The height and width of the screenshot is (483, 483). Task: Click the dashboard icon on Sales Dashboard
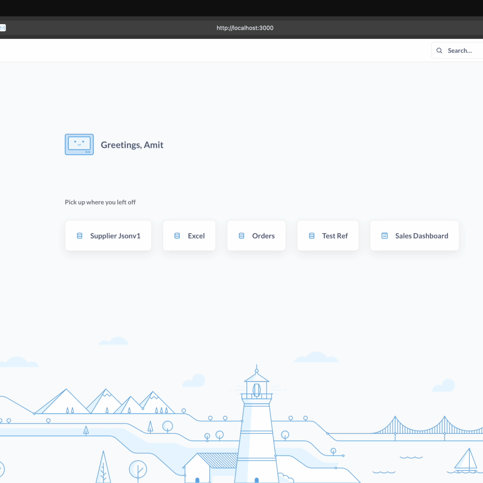pos(384,236)
